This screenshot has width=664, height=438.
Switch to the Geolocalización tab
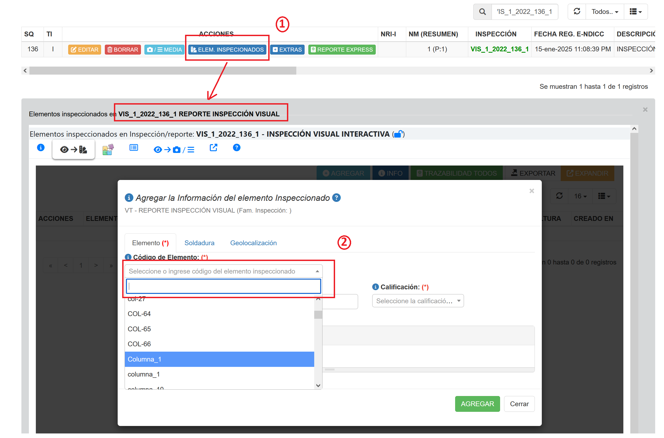[253, 243]
